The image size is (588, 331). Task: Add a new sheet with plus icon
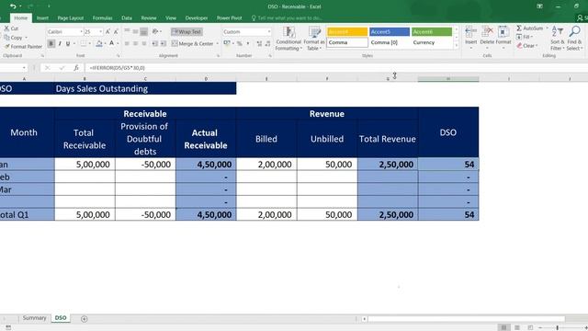pyautogui.click(x=85, y=319)
